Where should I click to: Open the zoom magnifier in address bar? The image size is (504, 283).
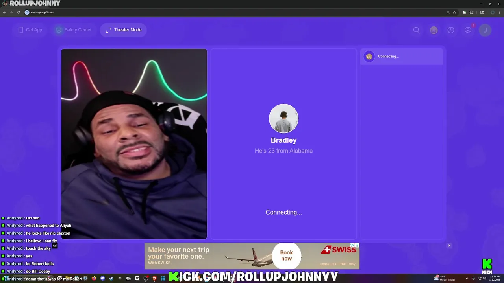448,12
